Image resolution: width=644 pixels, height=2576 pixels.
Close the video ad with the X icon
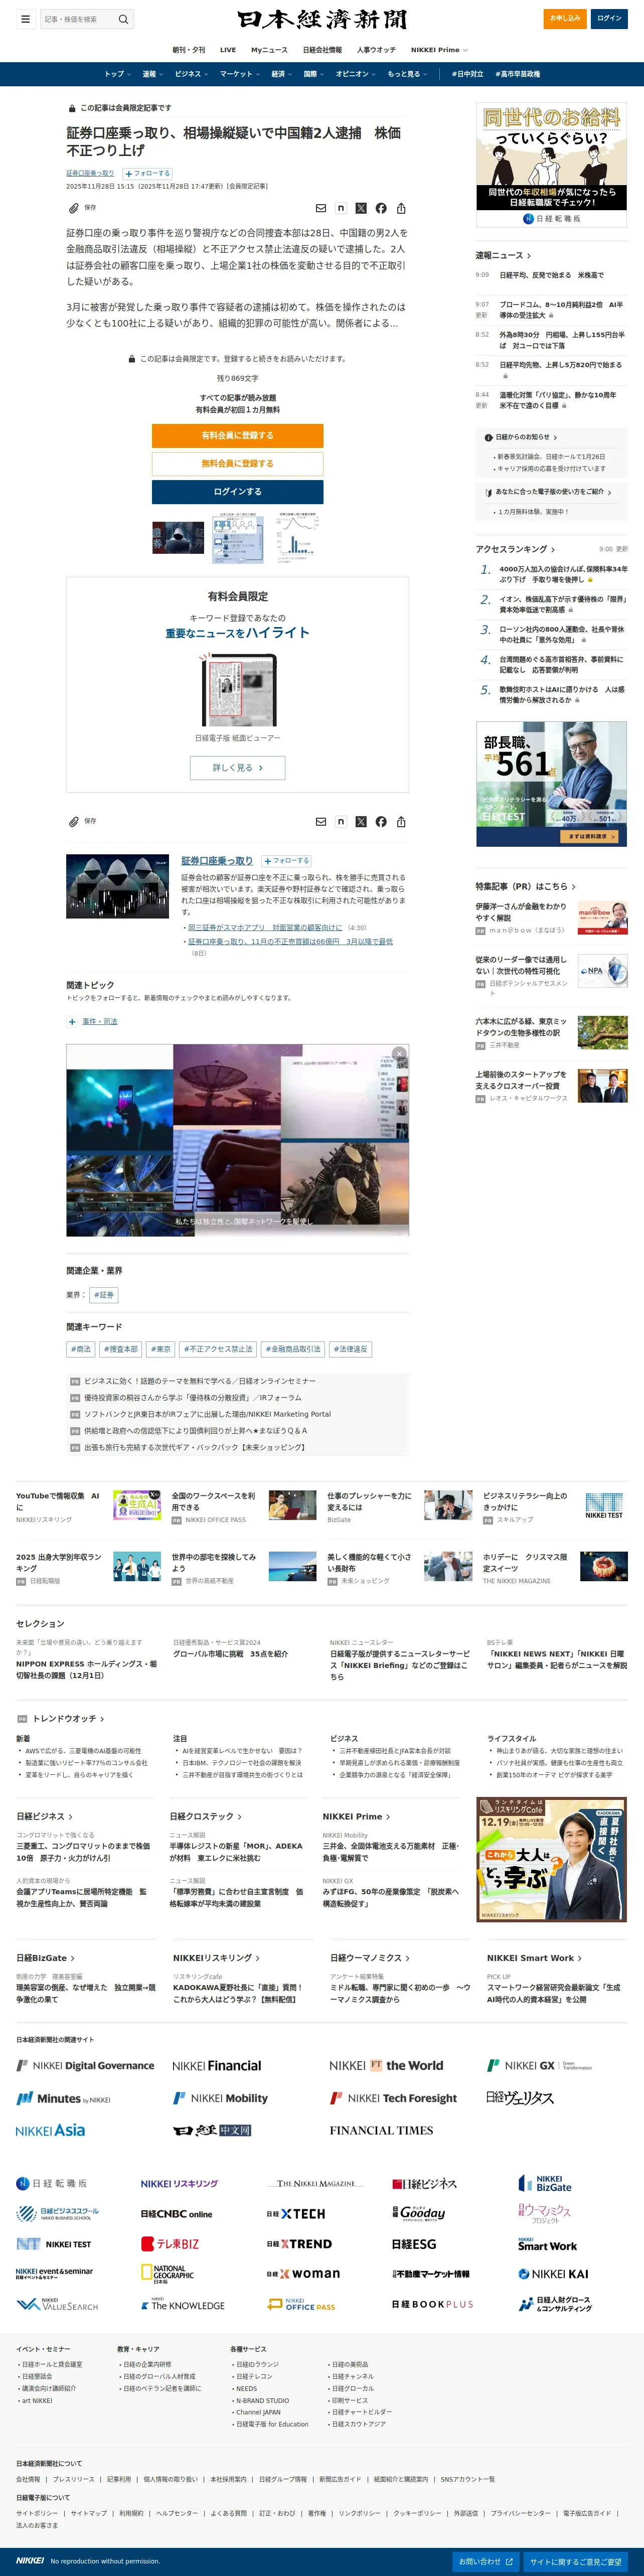point(399,1053)
